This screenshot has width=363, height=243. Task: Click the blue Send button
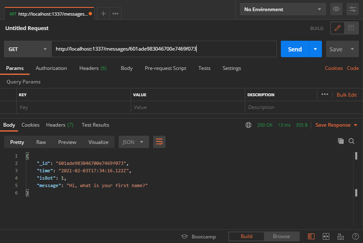tap(295, 49)
